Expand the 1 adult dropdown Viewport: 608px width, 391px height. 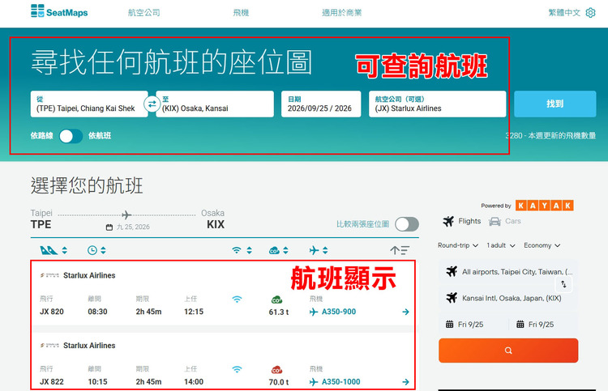point(501,245)
